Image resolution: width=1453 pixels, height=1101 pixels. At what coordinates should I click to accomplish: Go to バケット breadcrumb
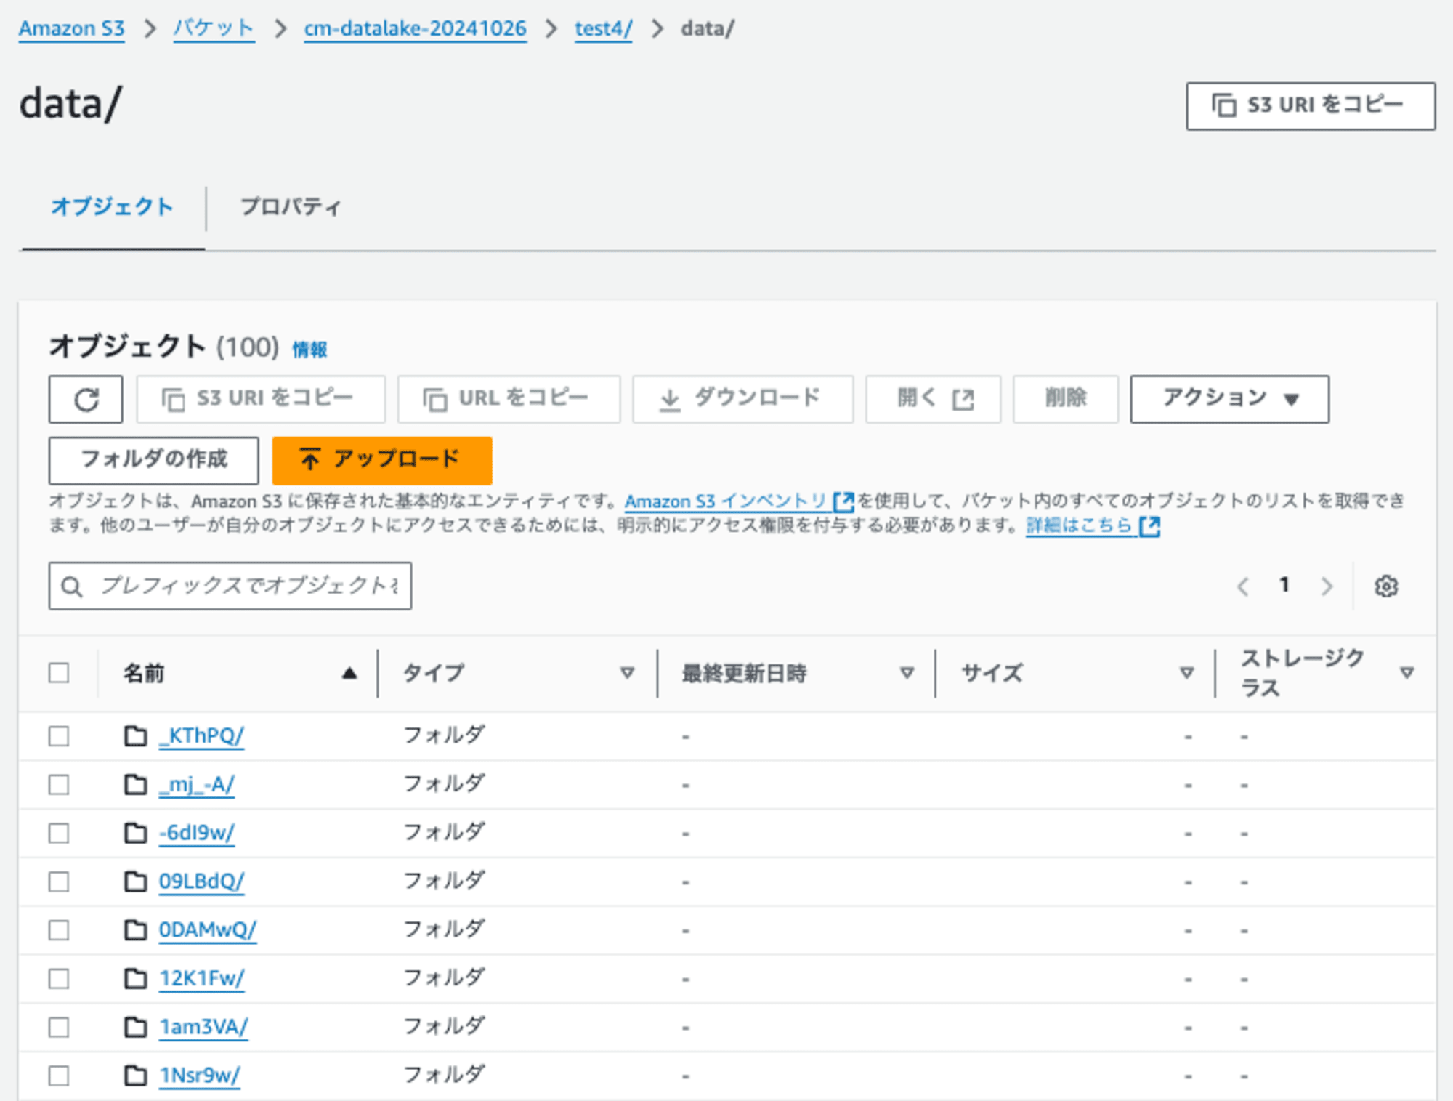(214, 28)
